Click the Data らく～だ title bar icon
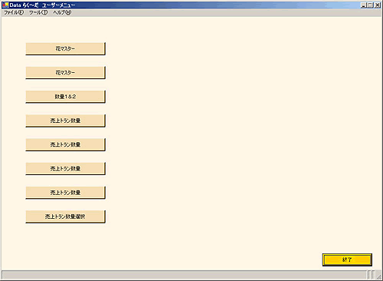This screenshot has width=383, height=281. (x=5, y=5)
